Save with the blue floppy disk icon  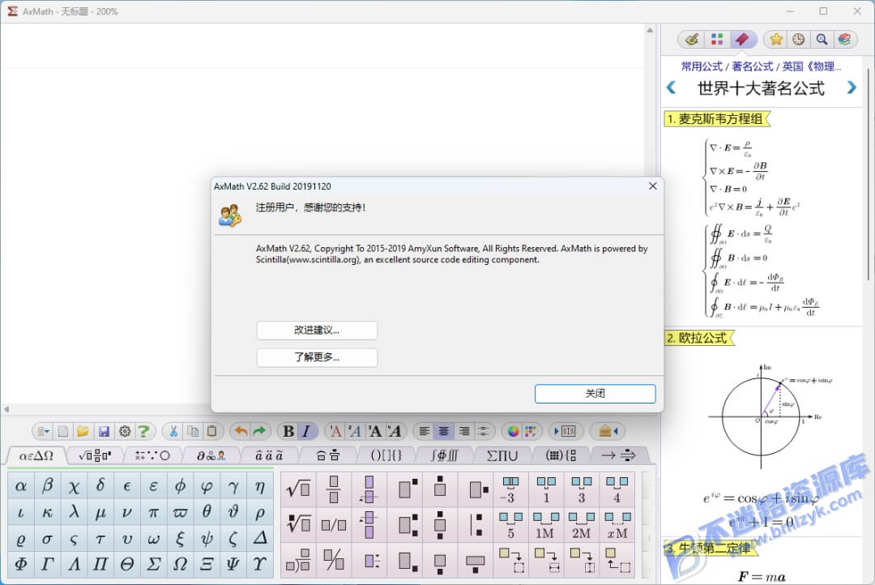[x=104, y=432]
